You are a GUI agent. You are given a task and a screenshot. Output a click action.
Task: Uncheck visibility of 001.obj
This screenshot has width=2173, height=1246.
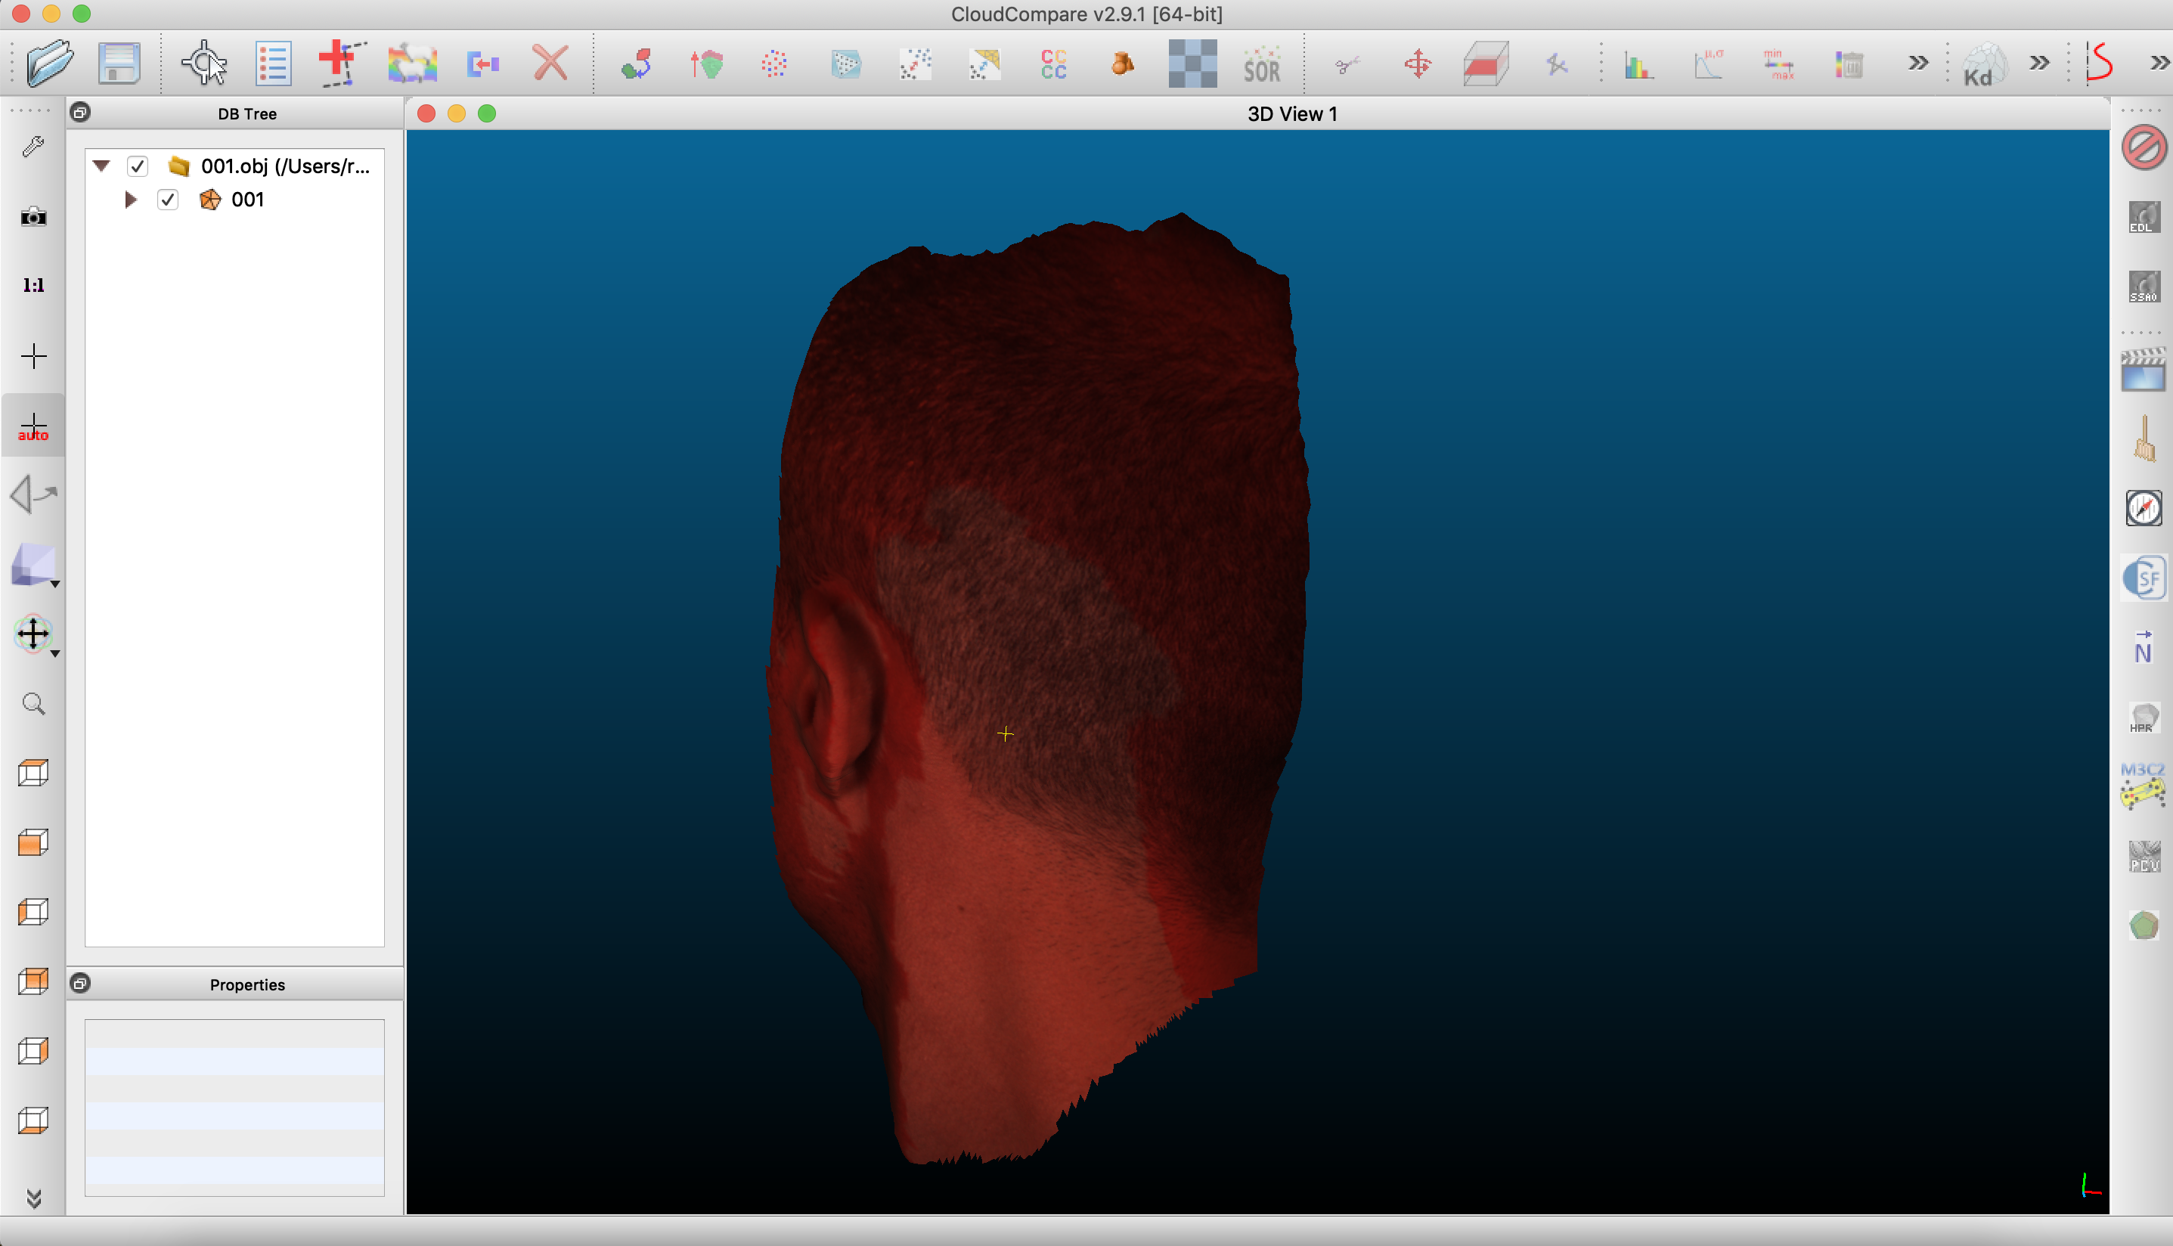coord(138,166)
